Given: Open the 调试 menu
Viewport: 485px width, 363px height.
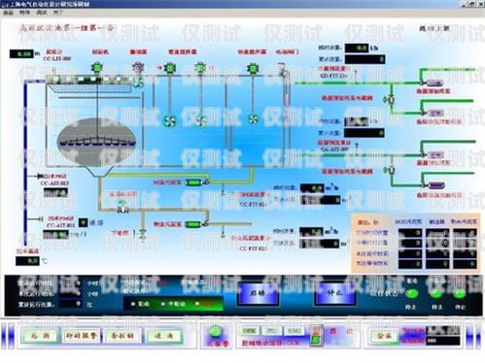Looking at the screenshot, I should (x=42, y=13).
